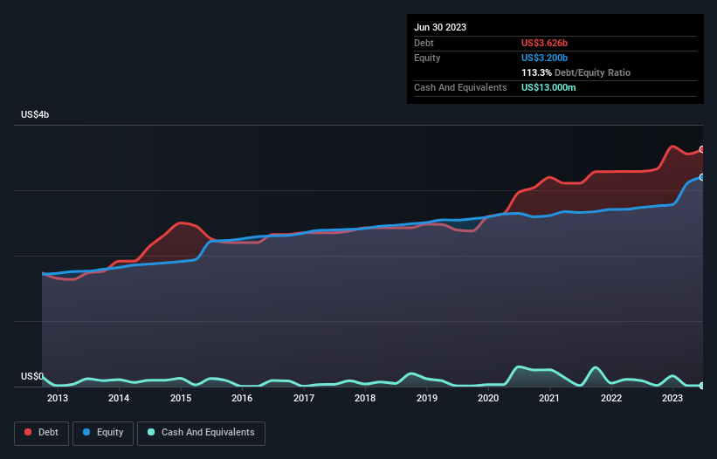Toggle the Debt legend button

point(41,433)
